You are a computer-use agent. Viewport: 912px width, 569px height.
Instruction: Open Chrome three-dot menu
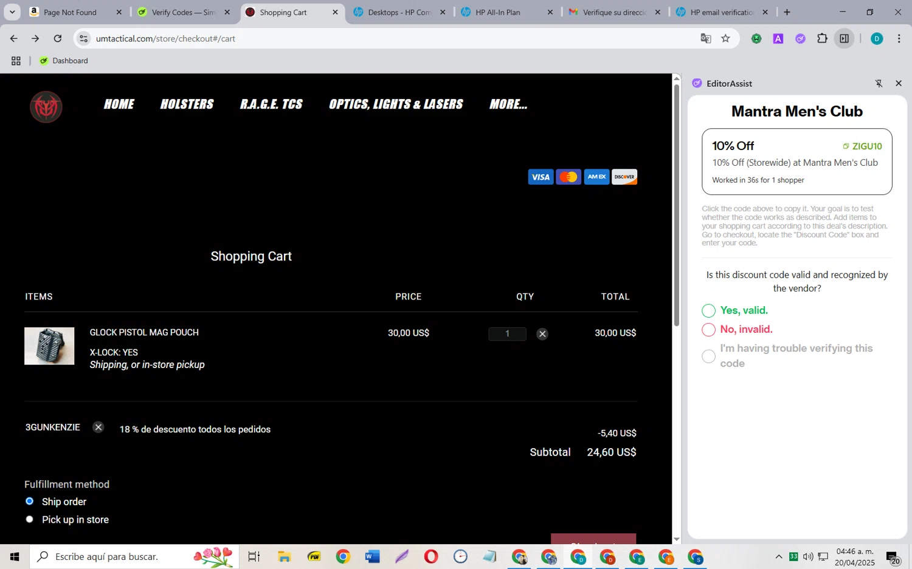pyautogui.click(x=899, y=38)
